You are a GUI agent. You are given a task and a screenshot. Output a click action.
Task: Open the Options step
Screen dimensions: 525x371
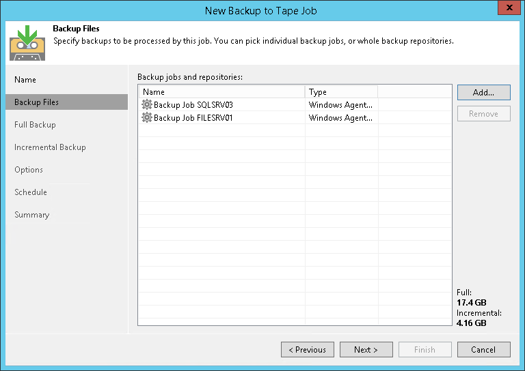29,170
